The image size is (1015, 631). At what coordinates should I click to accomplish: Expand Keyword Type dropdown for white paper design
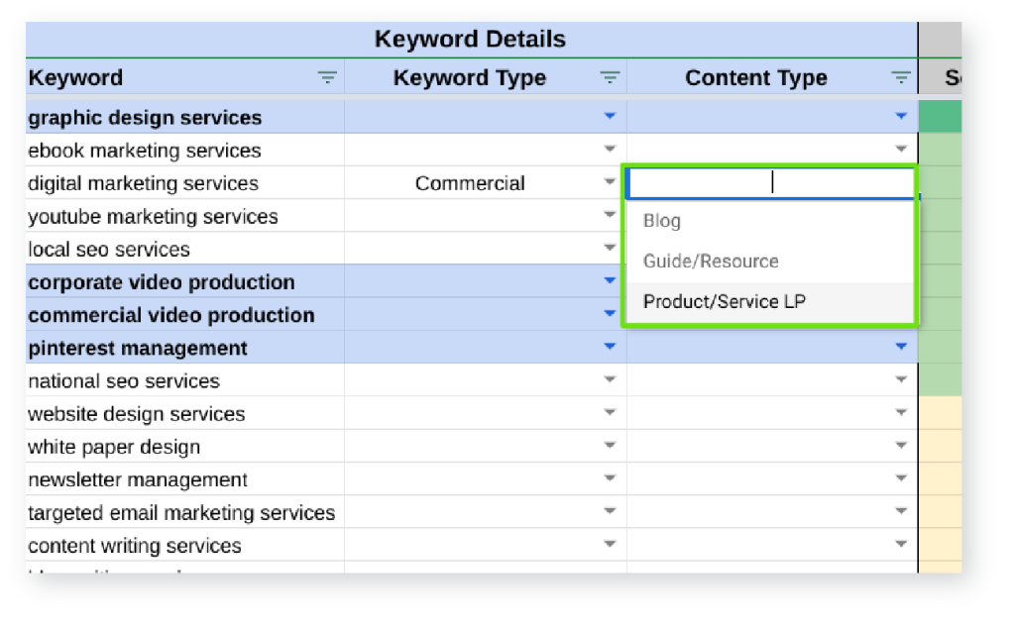tap(611, 446)
